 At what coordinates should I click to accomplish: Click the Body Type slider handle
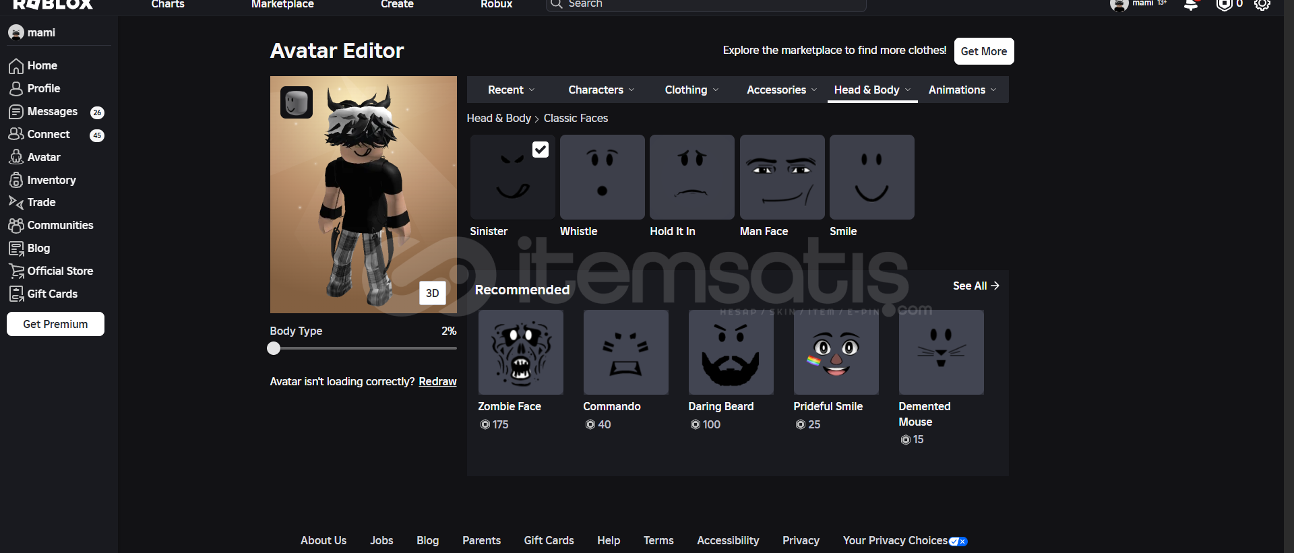274,348
